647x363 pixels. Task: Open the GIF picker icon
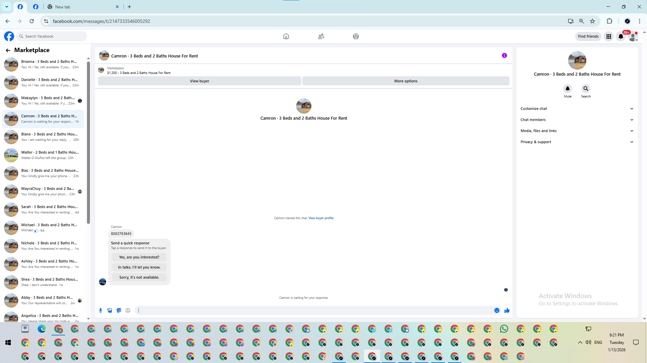(x=128, y=311)
